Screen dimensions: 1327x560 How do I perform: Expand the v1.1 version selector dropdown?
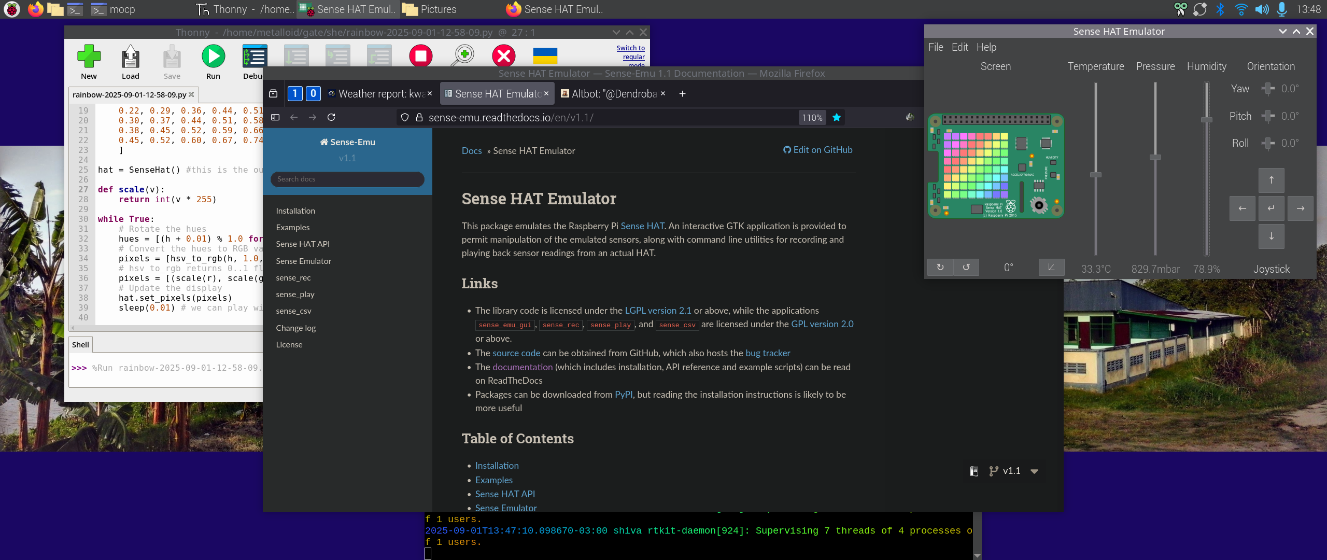click(1034, 471)
